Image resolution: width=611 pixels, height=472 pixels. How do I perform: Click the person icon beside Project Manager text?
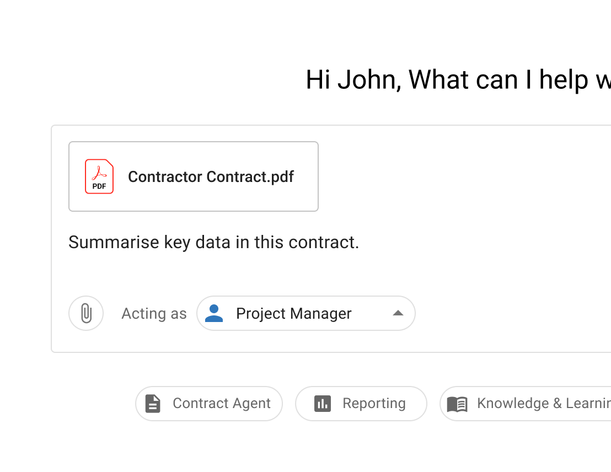(x=214, y=313)
